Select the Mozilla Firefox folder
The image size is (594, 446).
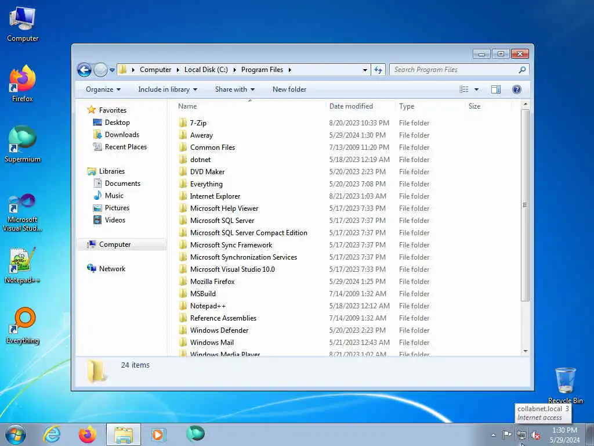click(212, 282)
